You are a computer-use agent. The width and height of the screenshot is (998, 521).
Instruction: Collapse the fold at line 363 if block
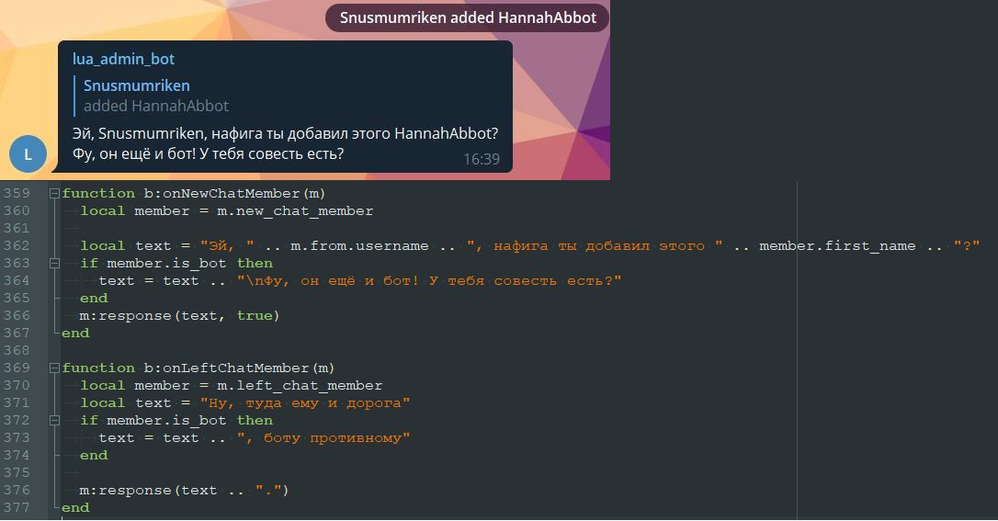tap(55, 264)
